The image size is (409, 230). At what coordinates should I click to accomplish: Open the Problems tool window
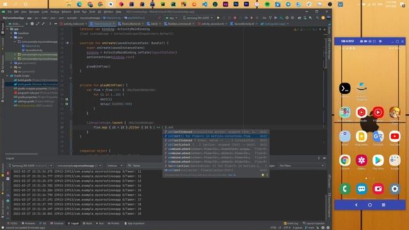pos(28,224)
